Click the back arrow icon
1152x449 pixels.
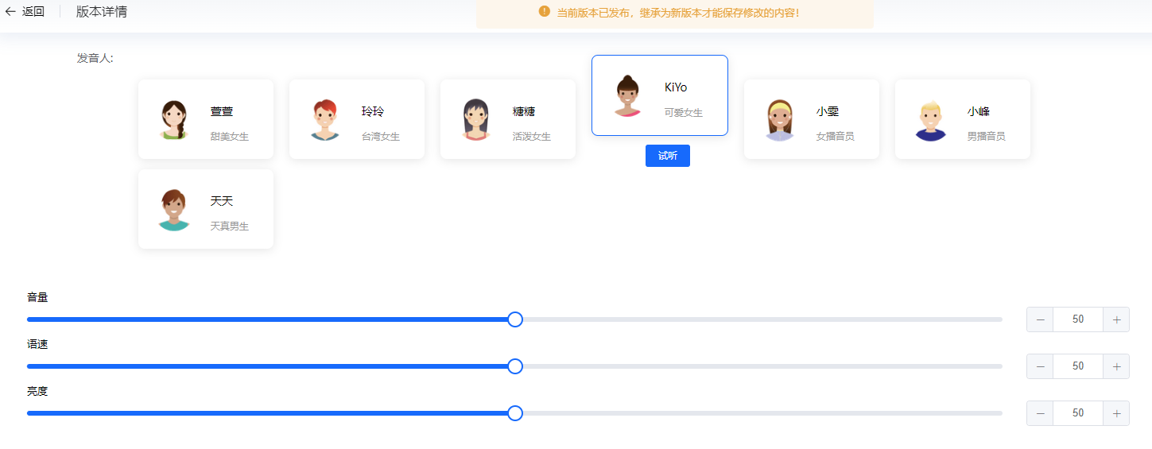click(x=10, y=12)
